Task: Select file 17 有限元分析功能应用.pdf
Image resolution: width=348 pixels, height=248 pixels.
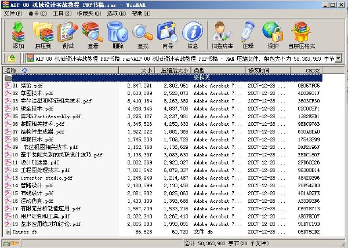Action: pyautogui.click(x=46, y=209)
